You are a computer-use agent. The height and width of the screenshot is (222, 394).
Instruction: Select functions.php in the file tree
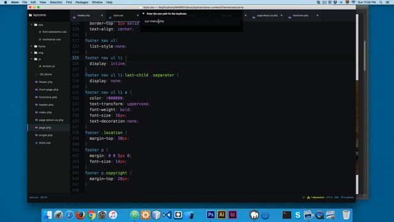(x=48, y=97)
